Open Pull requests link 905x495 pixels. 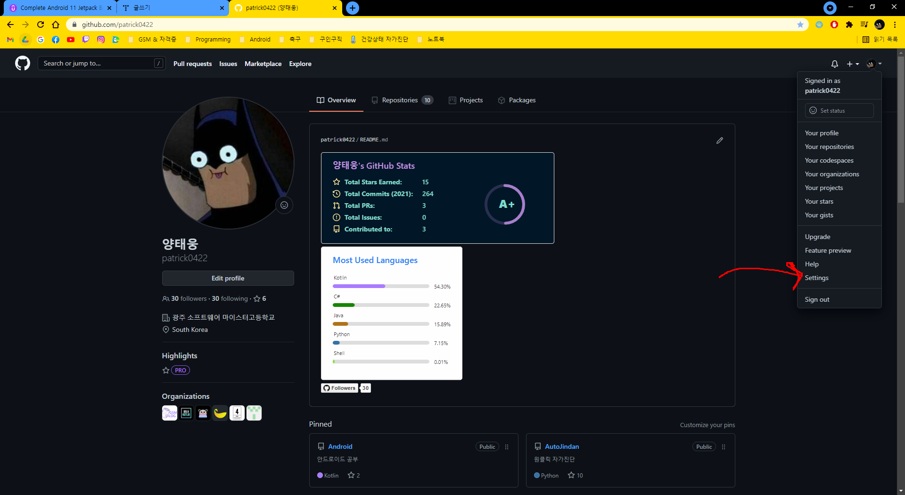(192, 64)
